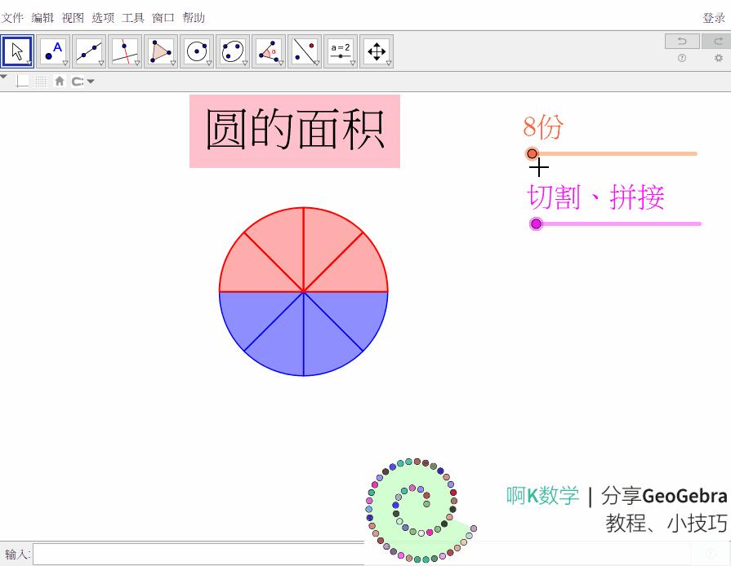
Task: Select the Move Graphics View tool
Action: pyautogui.click(x=376, y=50)
